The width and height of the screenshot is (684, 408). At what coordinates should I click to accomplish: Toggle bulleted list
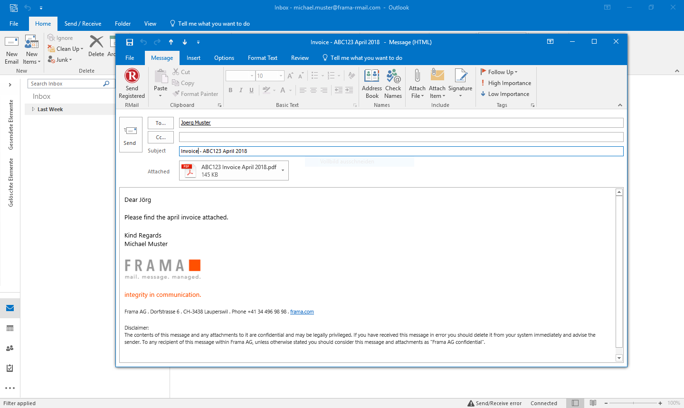pos(314,76)
